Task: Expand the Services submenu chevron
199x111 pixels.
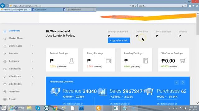Action: click(x=32, y=54)
